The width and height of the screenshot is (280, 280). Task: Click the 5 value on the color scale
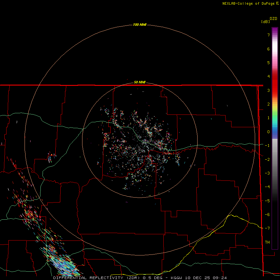coord(268,63)
